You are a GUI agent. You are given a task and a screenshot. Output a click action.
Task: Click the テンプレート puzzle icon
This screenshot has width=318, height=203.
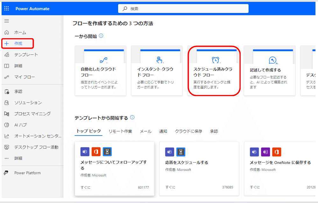(7, 54)
